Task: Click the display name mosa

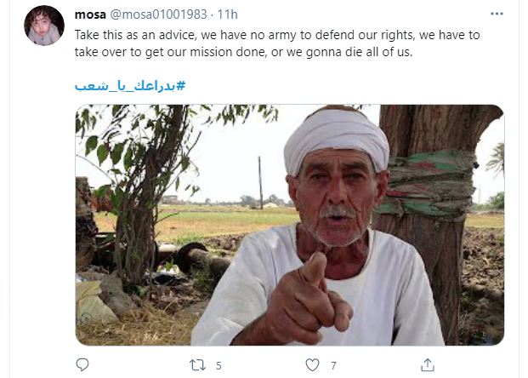Action: click(x=90, y=14)
